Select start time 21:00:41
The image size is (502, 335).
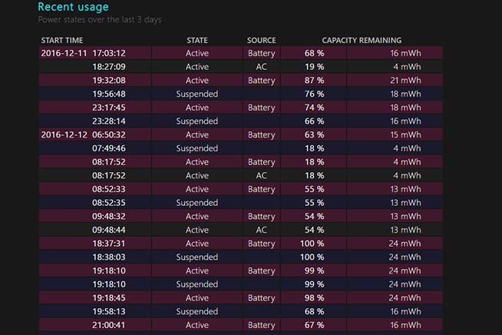click(109, 325)
